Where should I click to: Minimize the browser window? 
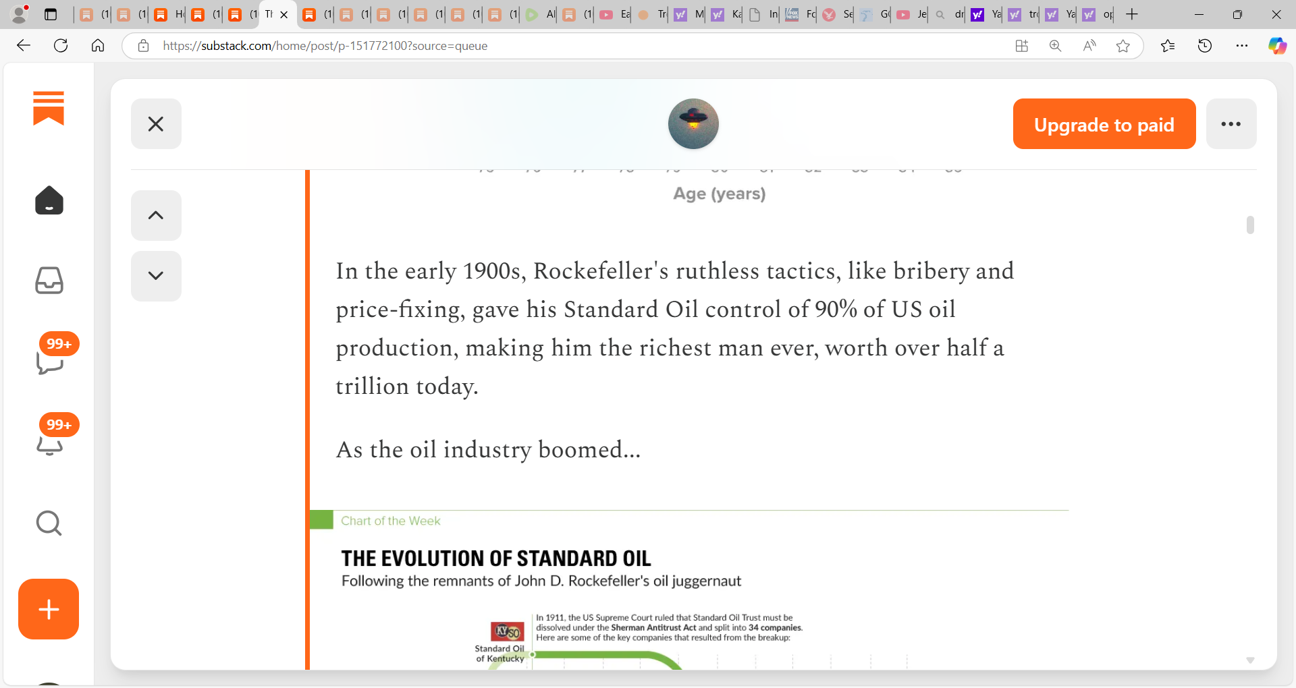tap(1199, 14)
